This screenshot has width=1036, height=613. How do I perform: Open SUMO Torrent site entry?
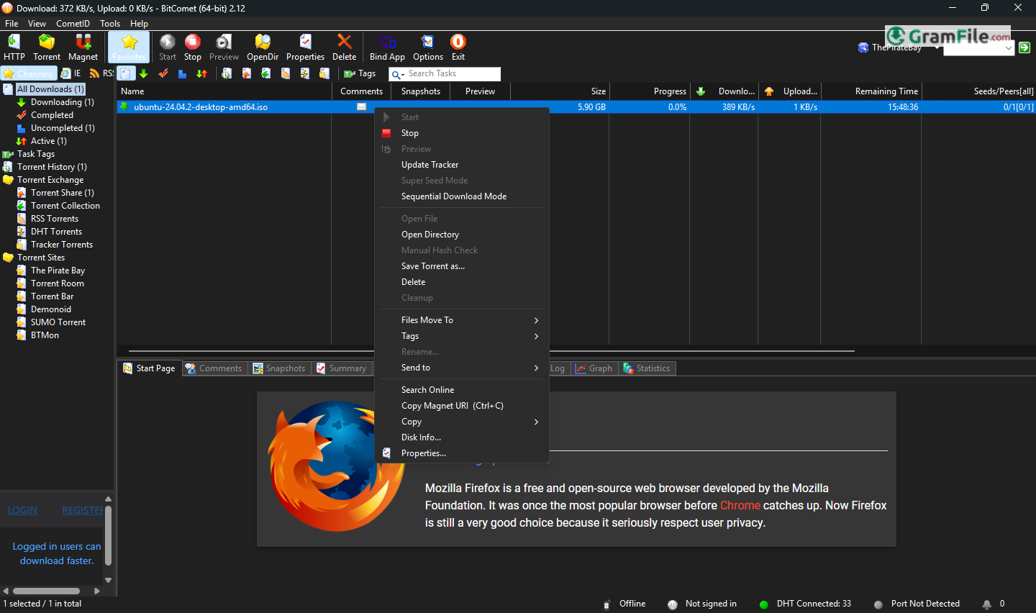58,322
